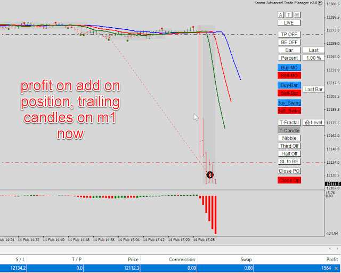Click the black trade arrow marker on chart
The height and width of the screenshot is (273, 341).
210,175
